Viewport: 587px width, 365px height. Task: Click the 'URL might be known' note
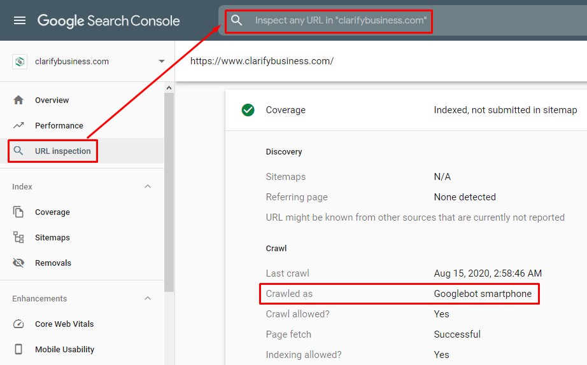point(415,217)
